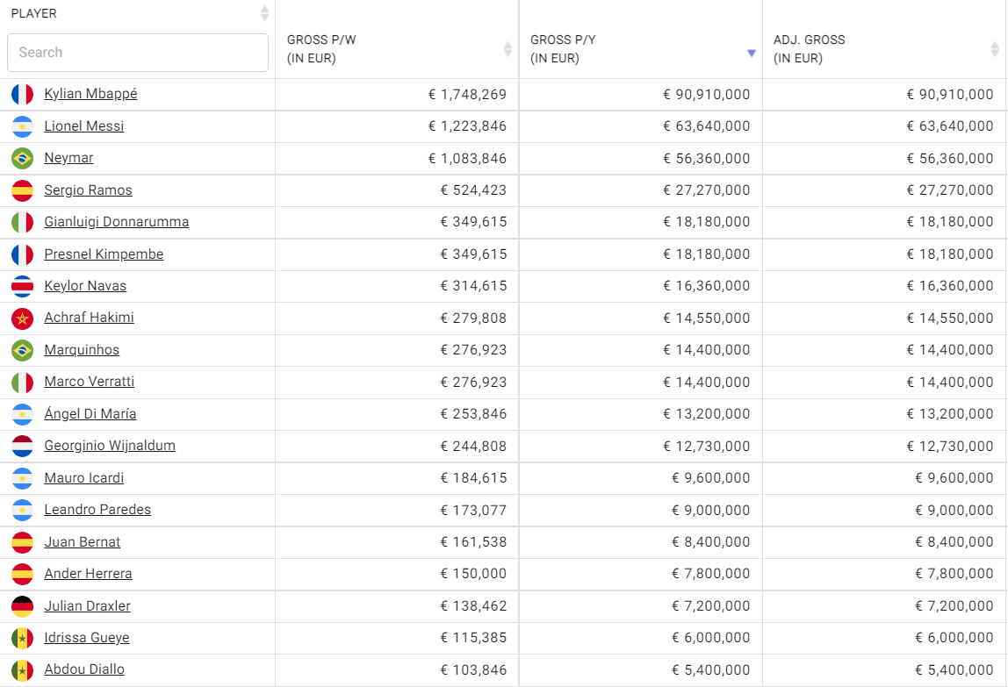Click the France flag beside Kylian Mbappé

tap(23, 94)
